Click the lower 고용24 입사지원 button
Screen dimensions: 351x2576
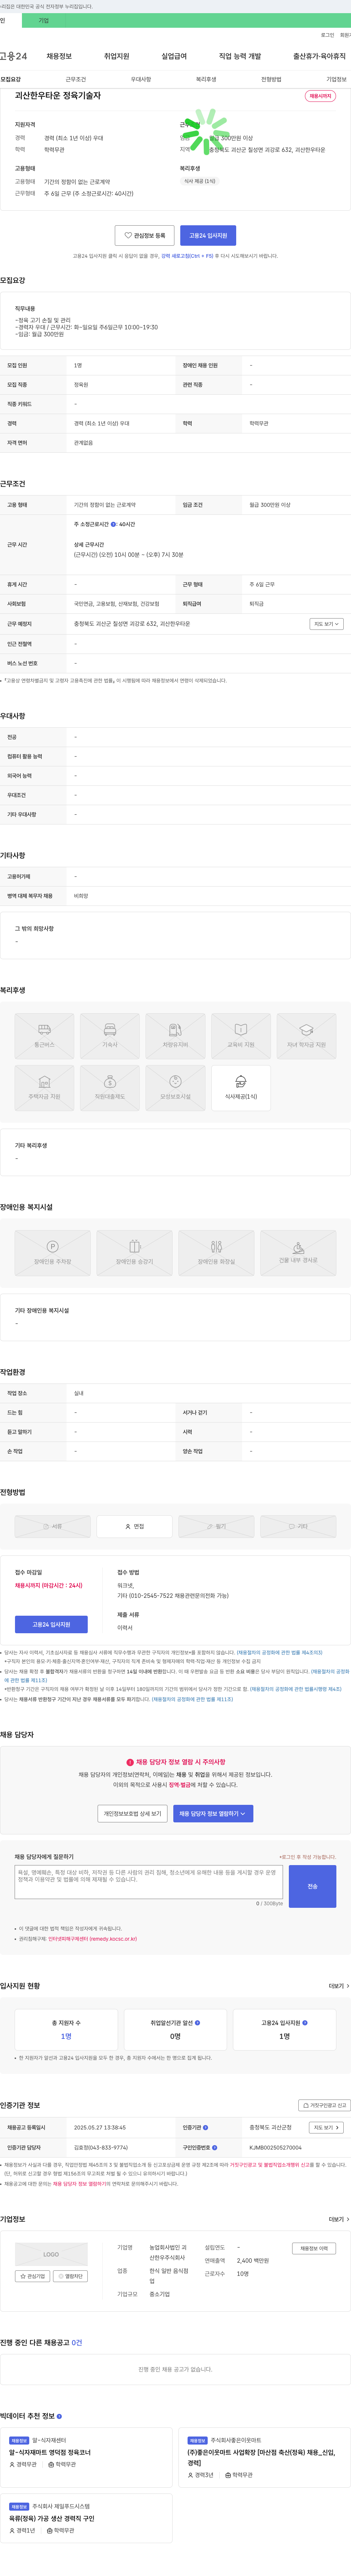pyautogui.click(x=51, y=1624)
